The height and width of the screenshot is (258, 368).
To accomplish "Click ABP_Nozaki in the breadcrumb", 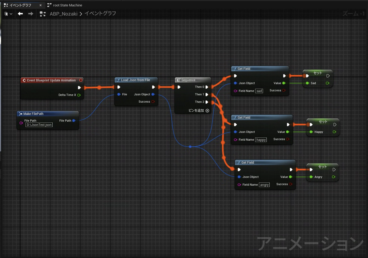I will pos(63,14).
